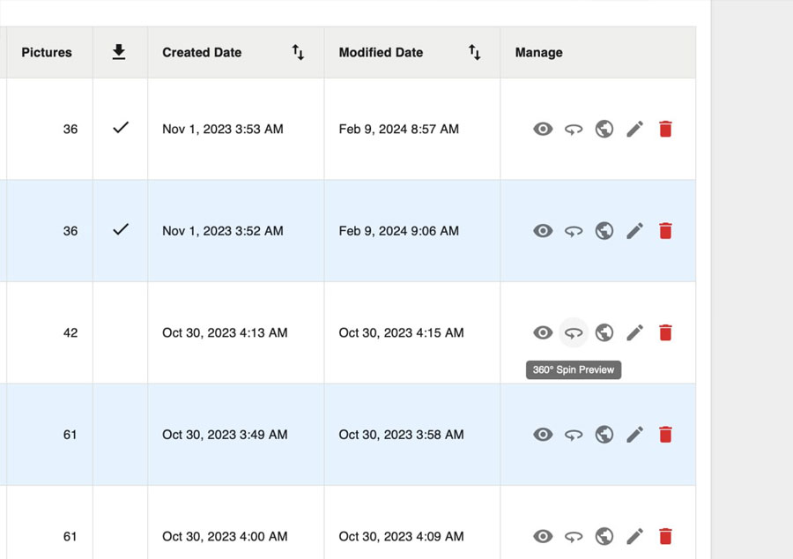Toggle eye view icon for Nov 1, 3:52 AM row
793x559 pixels.
(x=543, y=231)
